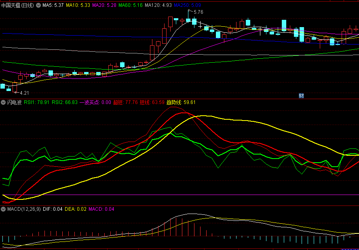This screenshot has width=359, height=250.
Task: Select the DEA: 0.02 value
Action: [76, 209]
